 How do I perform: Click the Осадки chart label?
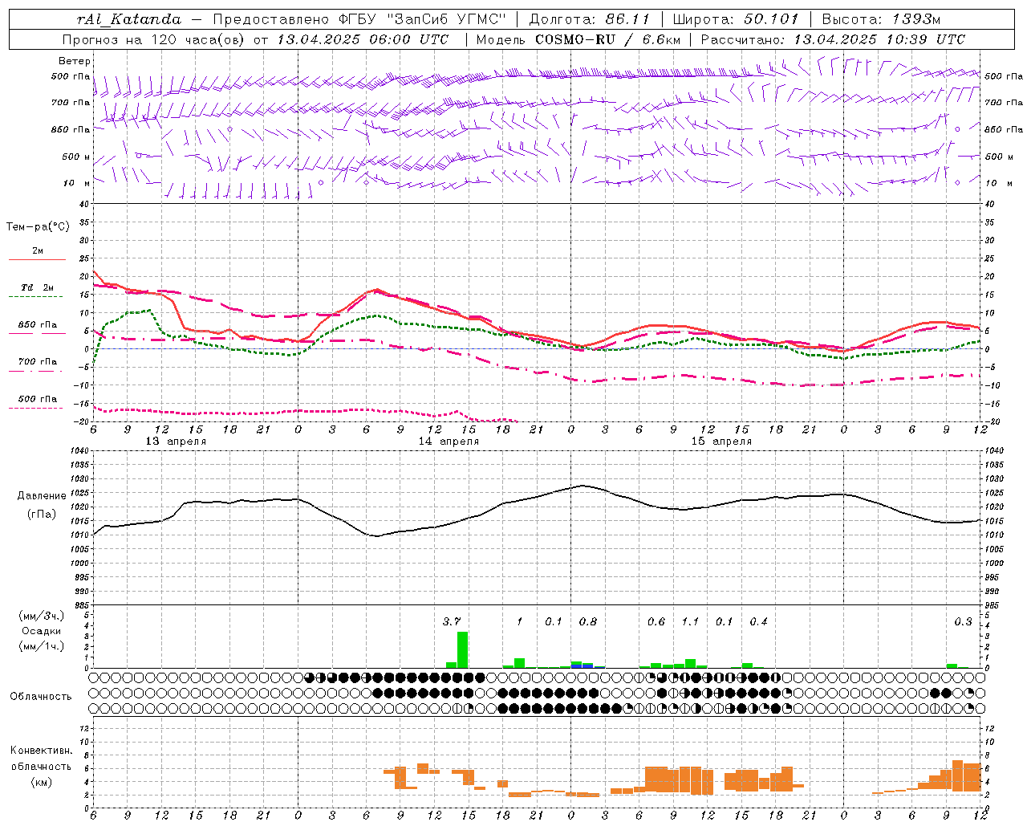click(41, 631)
